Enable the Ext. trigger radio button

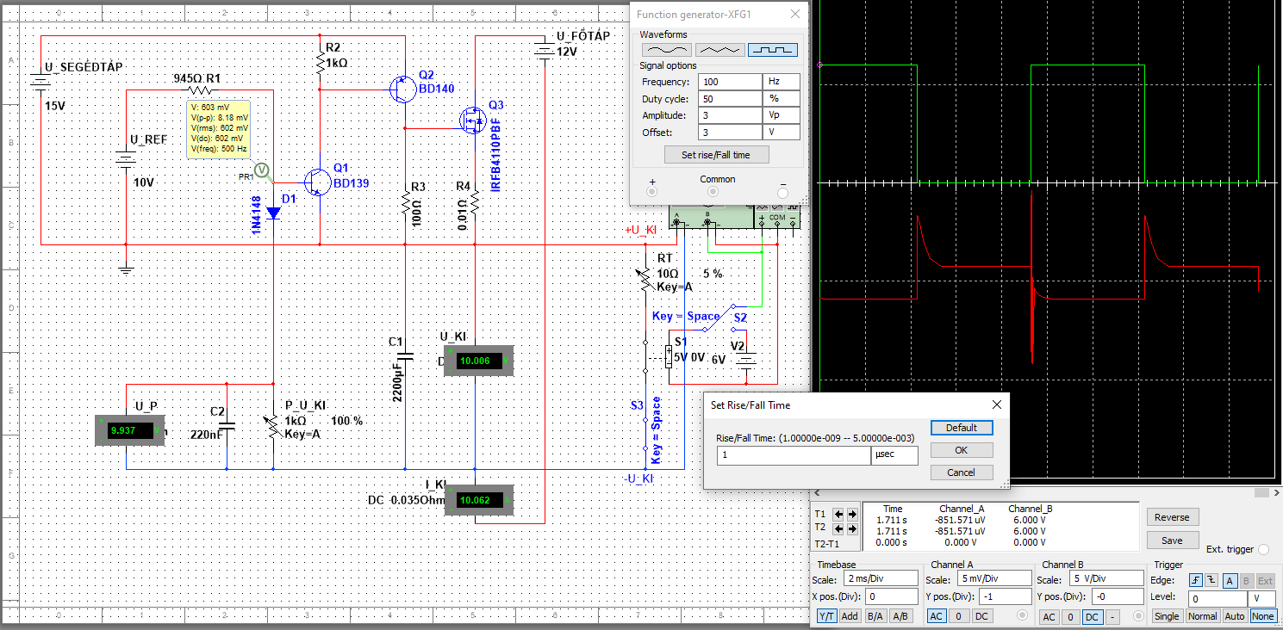1264,549
